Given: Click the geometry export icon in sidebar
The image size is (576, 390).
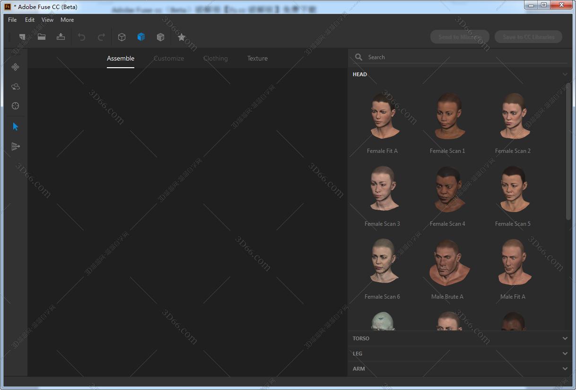Looking at the screenshot, I should coord(15,146).
